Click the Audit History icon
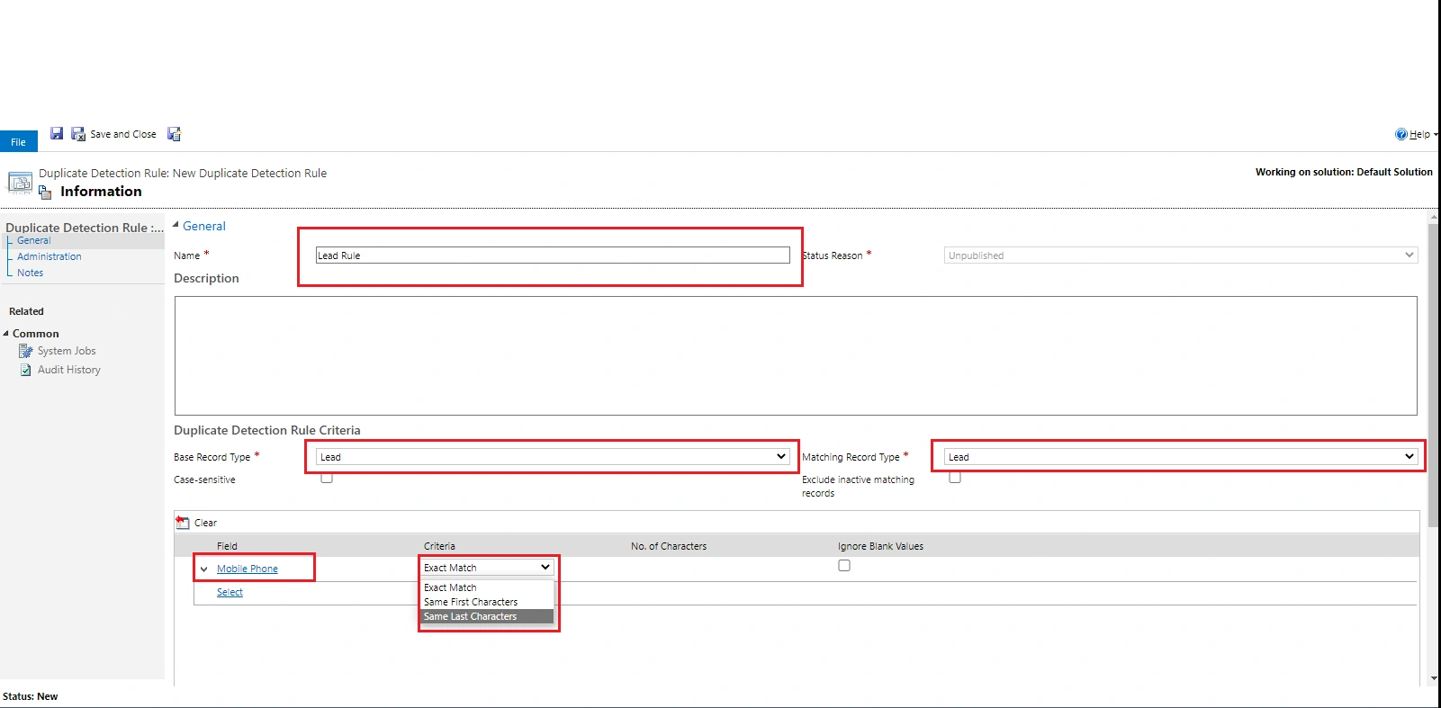 [25, 370]
